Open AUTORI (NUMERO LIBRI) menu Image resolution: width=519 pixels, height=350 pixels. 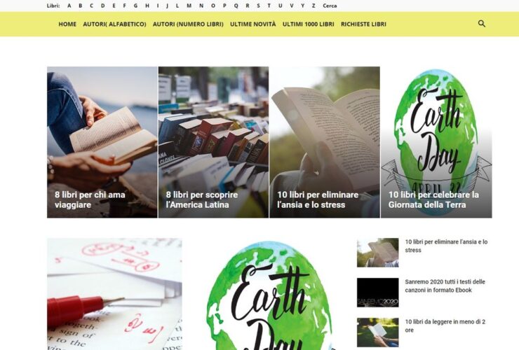click(188, 24)
